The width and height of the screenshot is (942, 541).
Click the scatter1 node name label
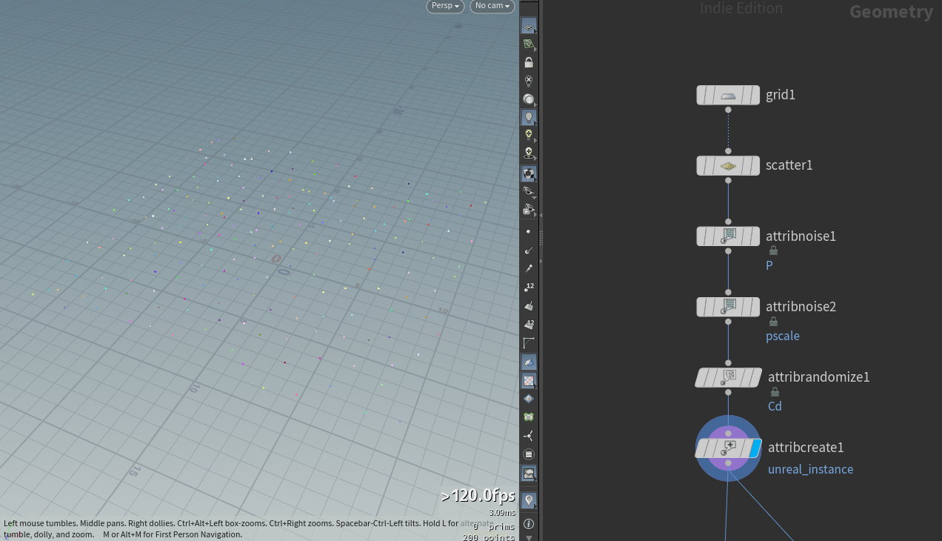(x=789, y=165)
